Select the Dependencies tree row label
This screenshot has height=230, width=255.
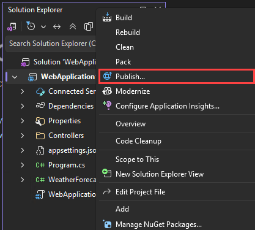(x=71, y=106)
